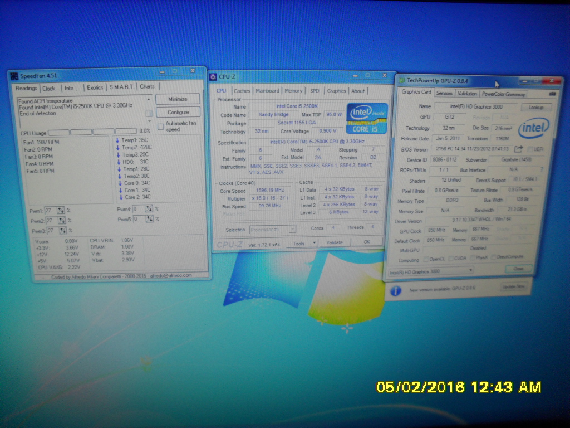The image size is (570, 428).
Task: Open GPU-Z PowerColor Giveaway tab
Action: (x=503, y=94)
